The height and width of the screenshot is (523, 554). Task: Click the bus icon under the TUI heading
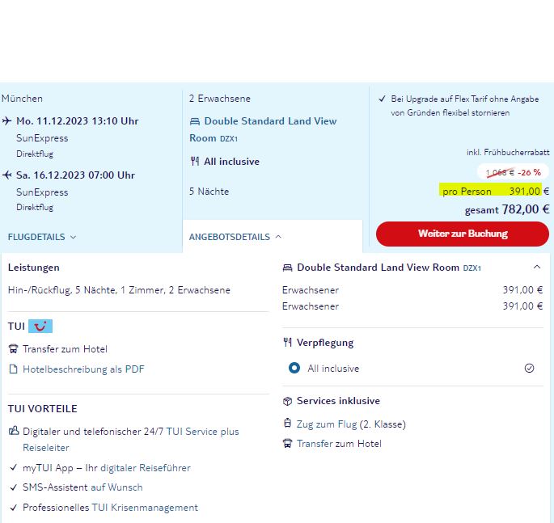coord(14,349)
